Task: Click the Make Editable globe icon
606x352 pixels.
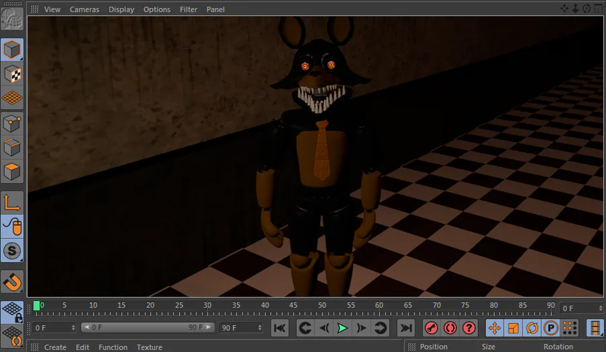Action: [12, 19]
